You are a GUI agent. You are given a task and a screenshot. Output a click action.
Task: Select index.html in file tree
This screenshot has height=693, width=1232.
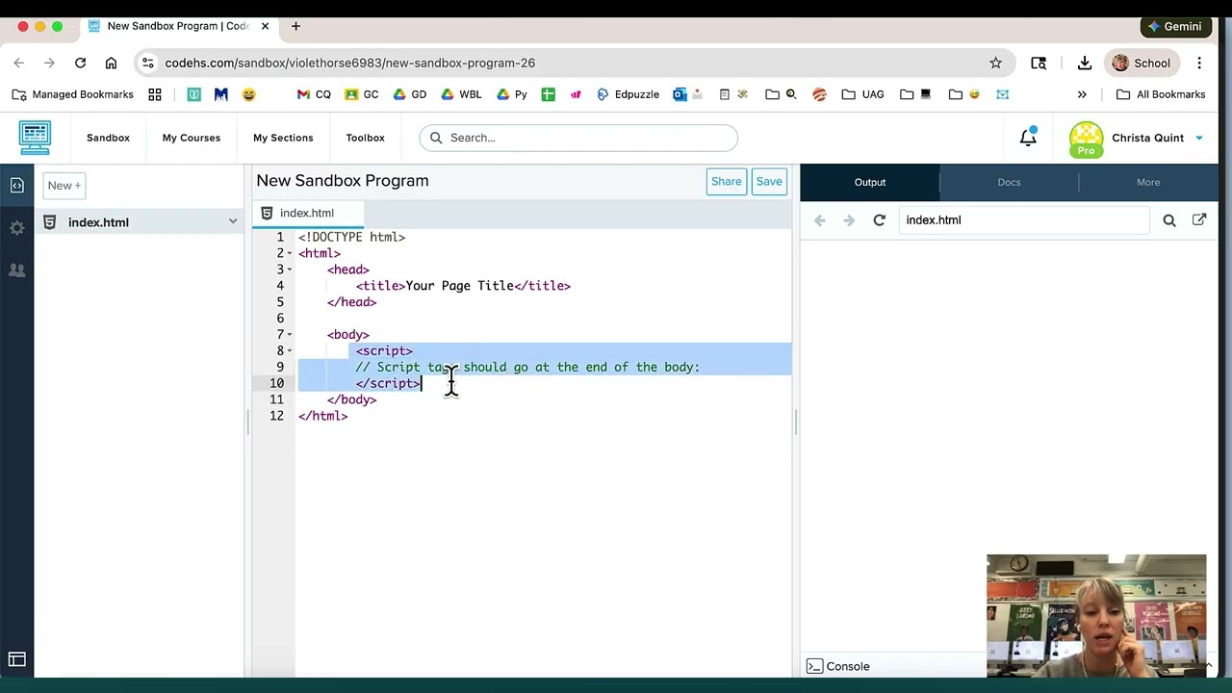click(x=98, y=222)
